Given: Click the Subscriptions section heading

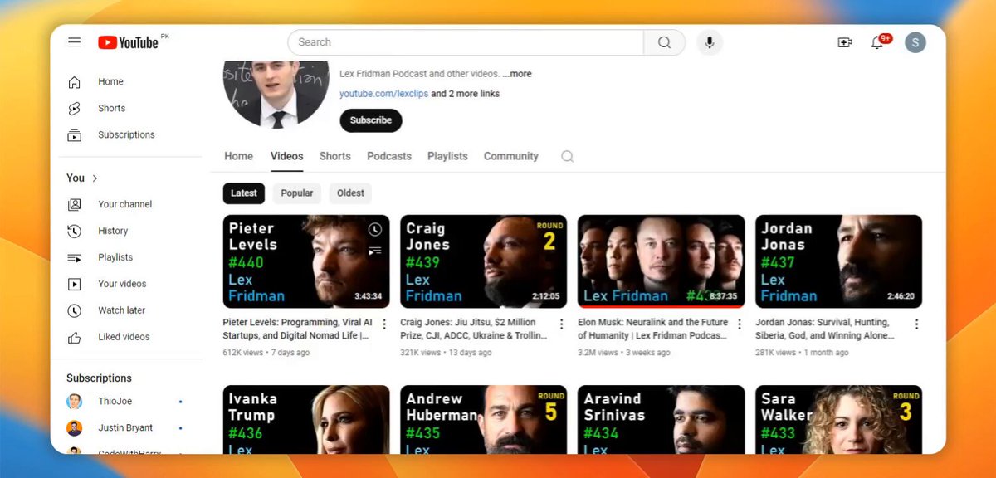Looking at the screenshot, I should tap(100, 378).
